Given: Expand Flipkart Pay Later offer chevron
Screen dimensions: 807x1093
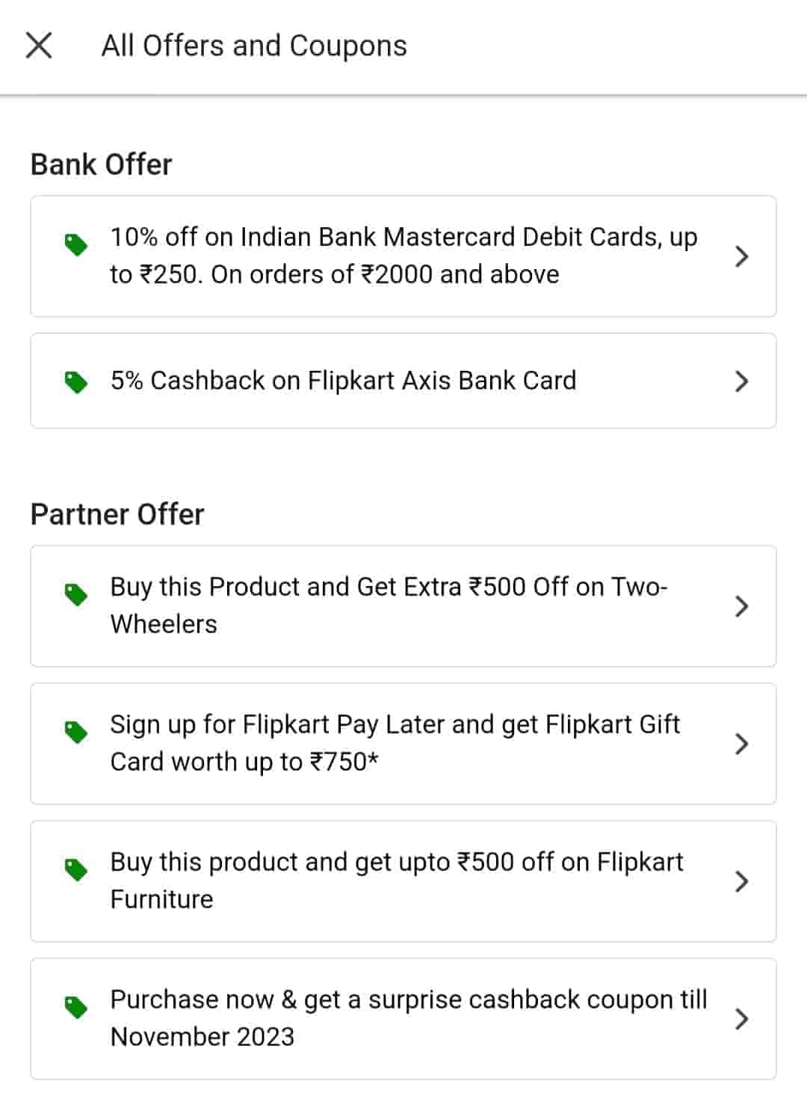Looking at the screenshot, I should tap(741, 744).
